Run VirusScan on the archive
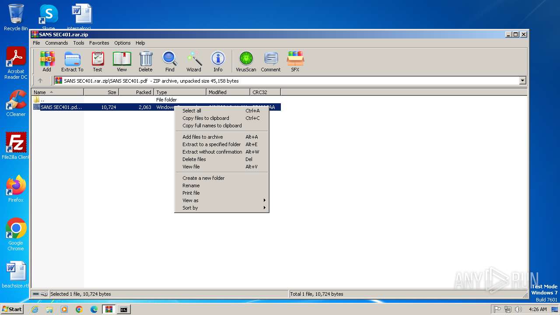The width and height of the screenshot is (560, 315). coord(246,61)
